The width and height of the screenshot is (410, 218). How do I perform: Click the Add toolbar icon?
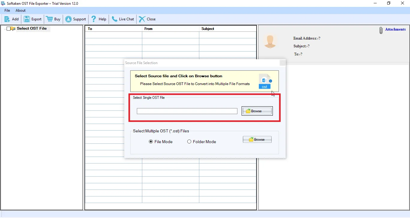(x=7, y=19)
